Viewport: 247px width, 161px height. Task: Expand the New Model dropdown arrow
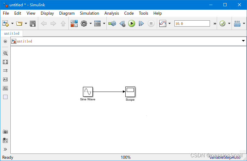pyautogui.click(x=12, y=23)
